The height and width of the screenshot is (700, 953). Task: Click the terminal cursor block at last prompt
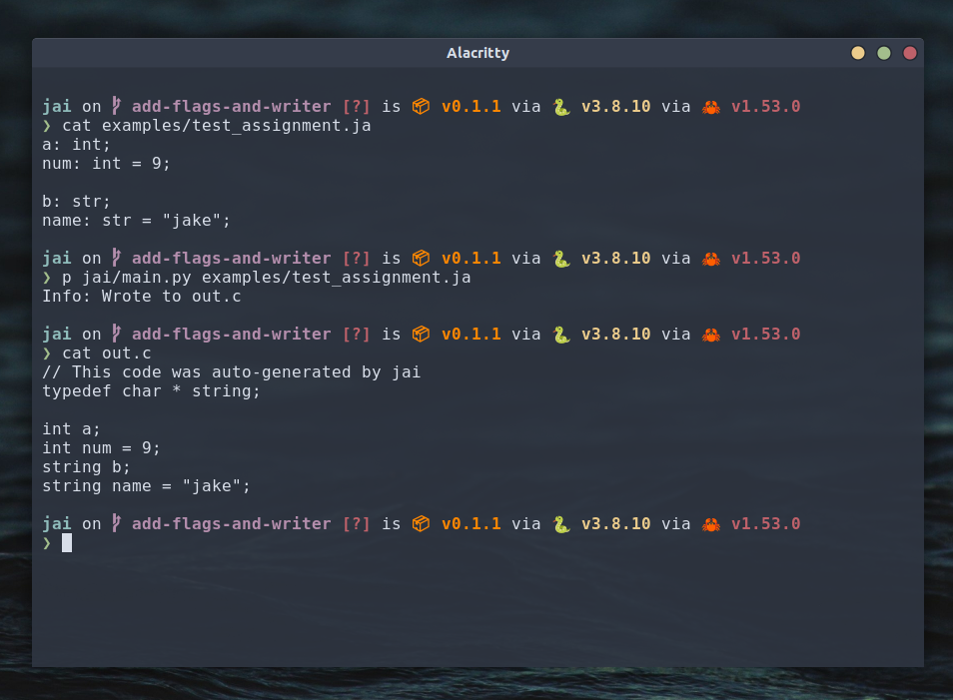point(67,542)
